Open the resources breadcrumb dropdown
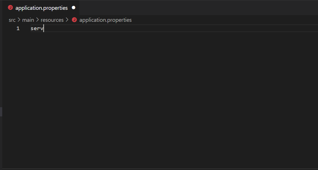Viewport: 318px width, 170px height. point(52,20)
